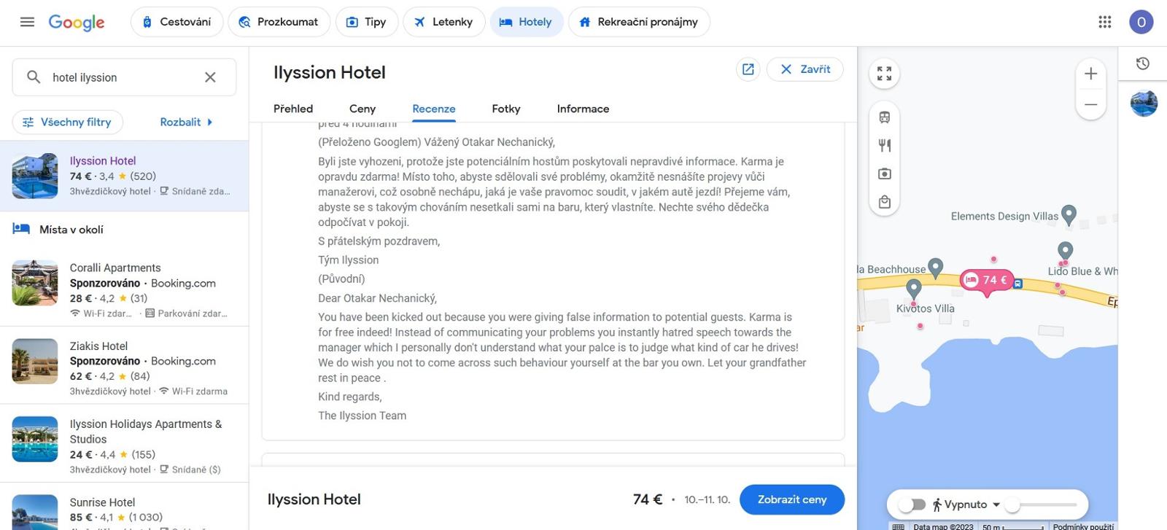
Task: Switch to the Fotky tab
Action: coord(506,109)
